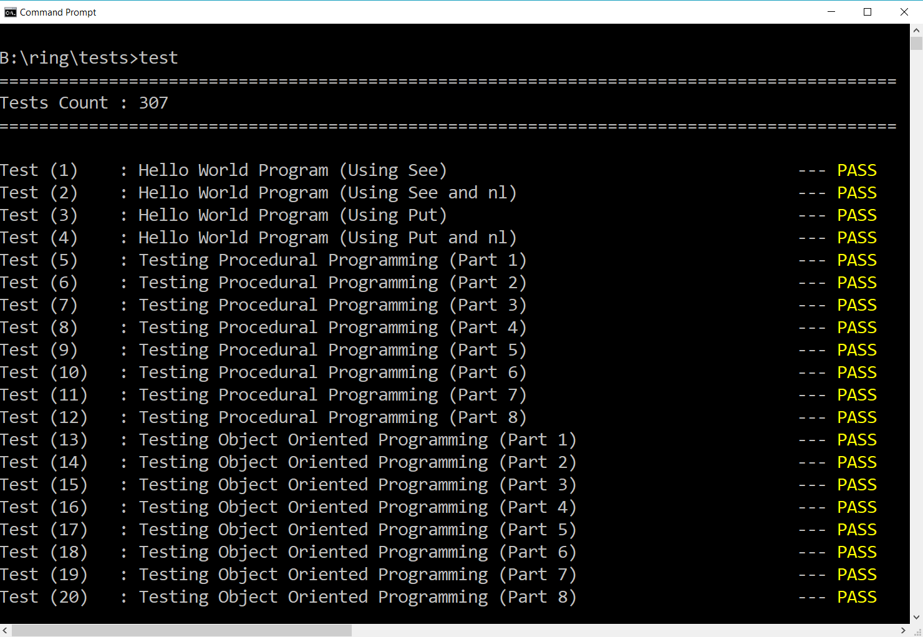Screen dimensions: 923x637
Task: Open the Command Prompt system menu icon
Action: pyautogui.click(x=10, y=12)
